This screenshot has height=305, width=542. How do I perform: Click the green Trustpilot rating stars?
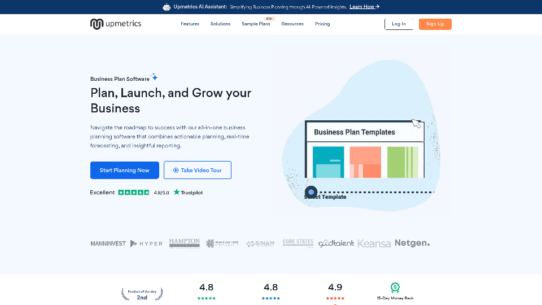click(133, 192)
